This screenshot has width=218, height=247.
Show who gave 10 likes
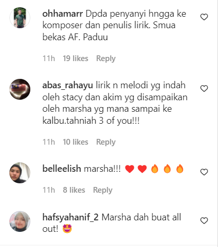(75, 142)
